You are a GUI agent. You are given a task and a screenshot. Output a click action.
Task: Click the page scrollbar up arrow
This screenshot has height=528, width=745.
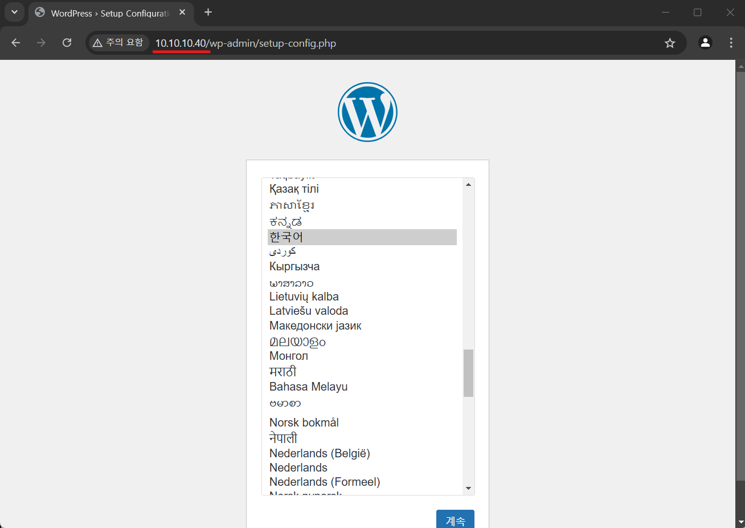pyautogui.click(x=740, y=66)
